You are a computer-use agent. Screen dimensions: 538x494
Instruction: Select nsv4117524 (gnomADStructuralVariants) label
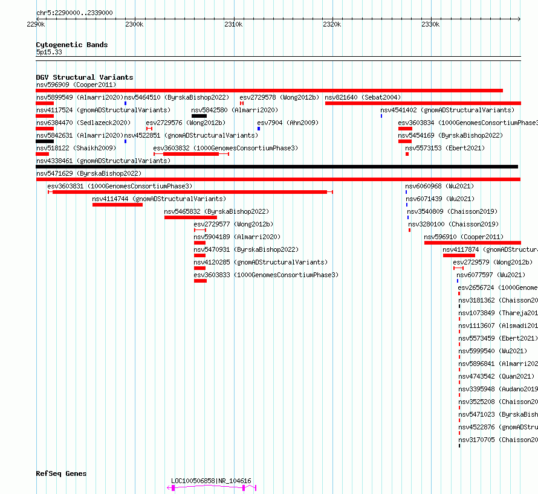click(x=103, y=110)
